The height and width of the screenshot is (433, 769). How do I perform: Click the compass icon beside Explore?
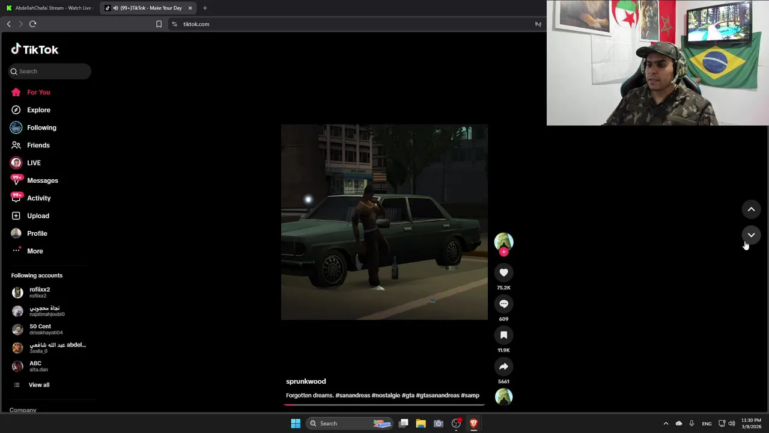[16, 110]
